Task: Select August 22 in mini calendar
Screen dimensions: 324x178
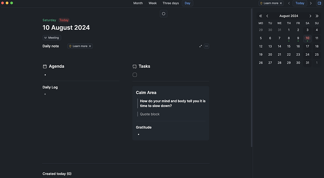Action: tap(289, 54)
